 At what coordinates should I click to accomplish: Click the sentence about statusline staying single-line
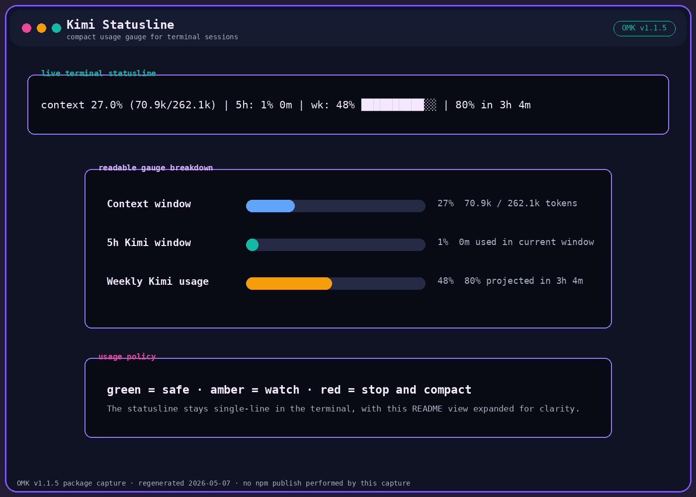[x=343, y=409]
